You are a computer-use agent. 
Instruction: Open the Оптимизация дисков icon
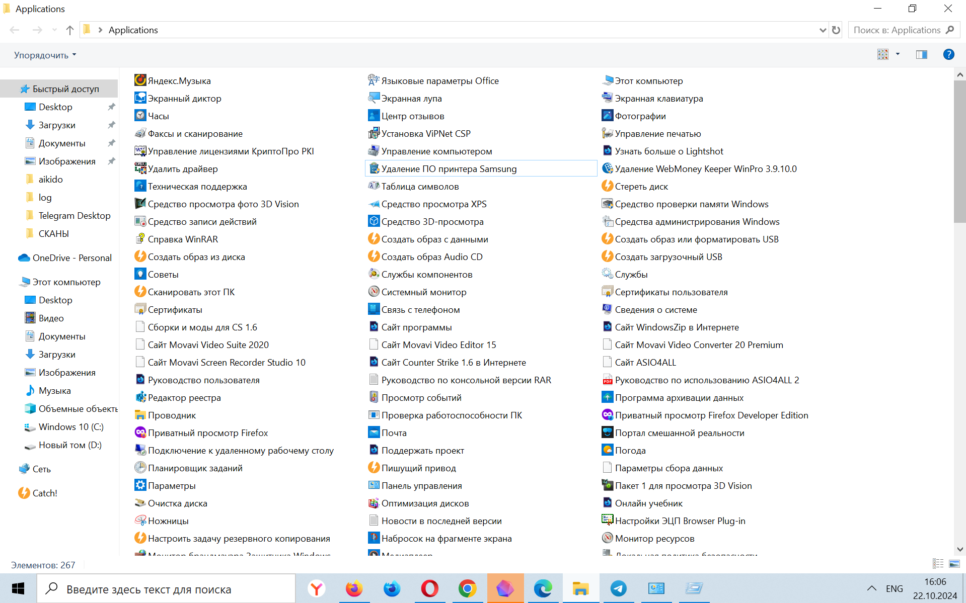pos(374,502)
